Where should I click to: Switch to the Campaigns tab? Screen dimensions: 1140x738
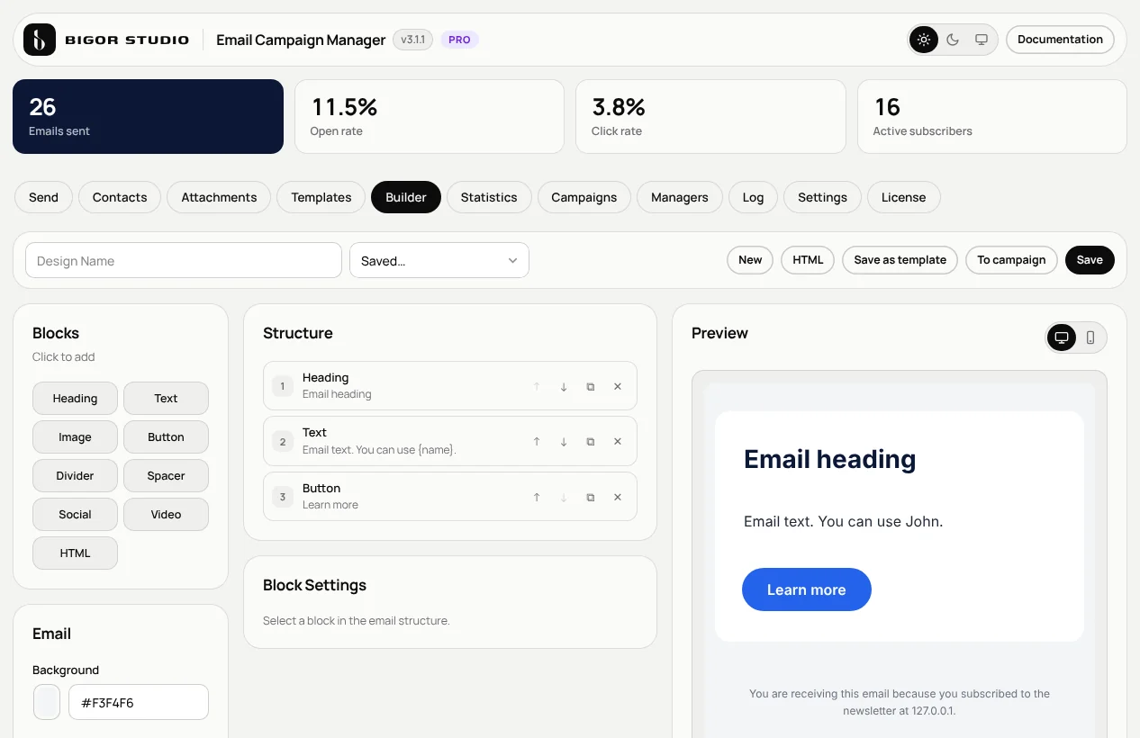(x=584, y=197)
